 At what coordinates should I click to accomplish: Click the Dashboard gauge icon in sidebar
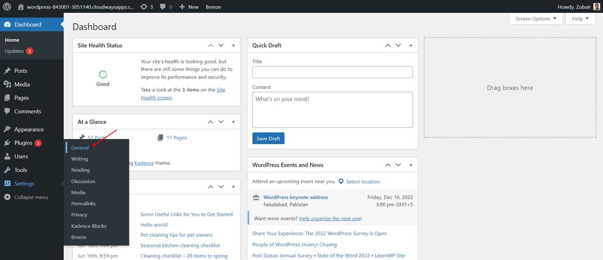tap(7, 25)
